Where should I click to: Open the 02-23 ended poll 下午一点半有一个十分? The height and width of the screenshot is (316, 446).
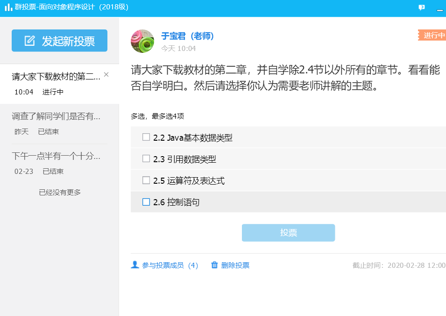tap(56, 156)
